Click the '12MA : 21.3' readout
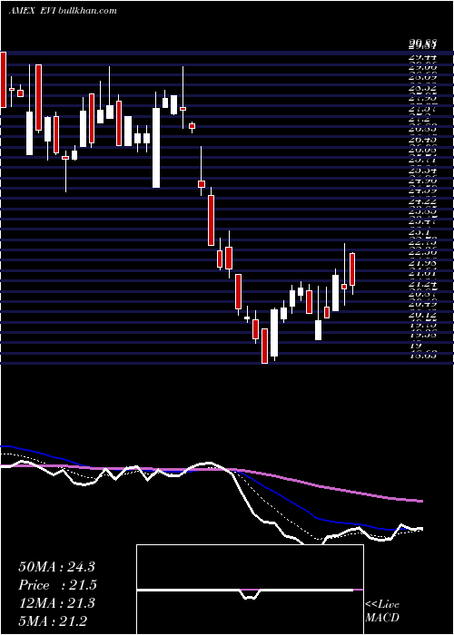The height and width of the screenshot is (635, 454). point(56,603)
